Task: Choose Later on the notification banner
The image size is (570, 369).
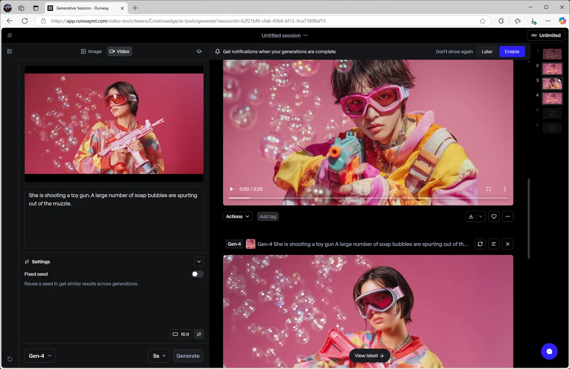Action: [x=487, y=51]
